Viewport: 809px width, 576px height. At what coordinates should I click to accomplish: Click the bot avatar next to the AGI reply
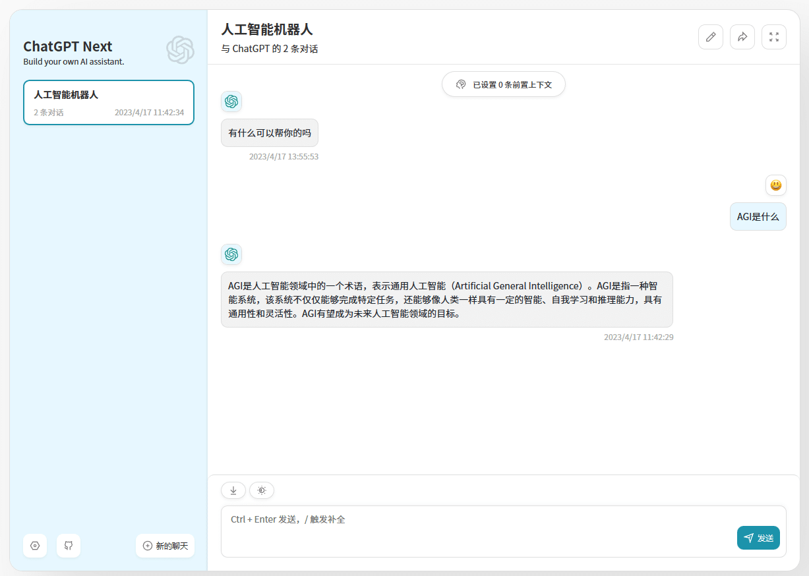231,254
